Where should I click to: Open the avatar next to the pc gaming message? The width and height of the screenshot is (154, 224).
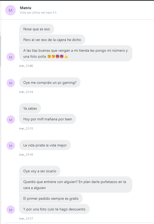[x=11, y=83]
